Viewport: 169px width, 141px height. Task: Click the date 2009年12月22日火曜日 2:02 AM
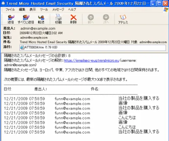(x=41, y=33)
